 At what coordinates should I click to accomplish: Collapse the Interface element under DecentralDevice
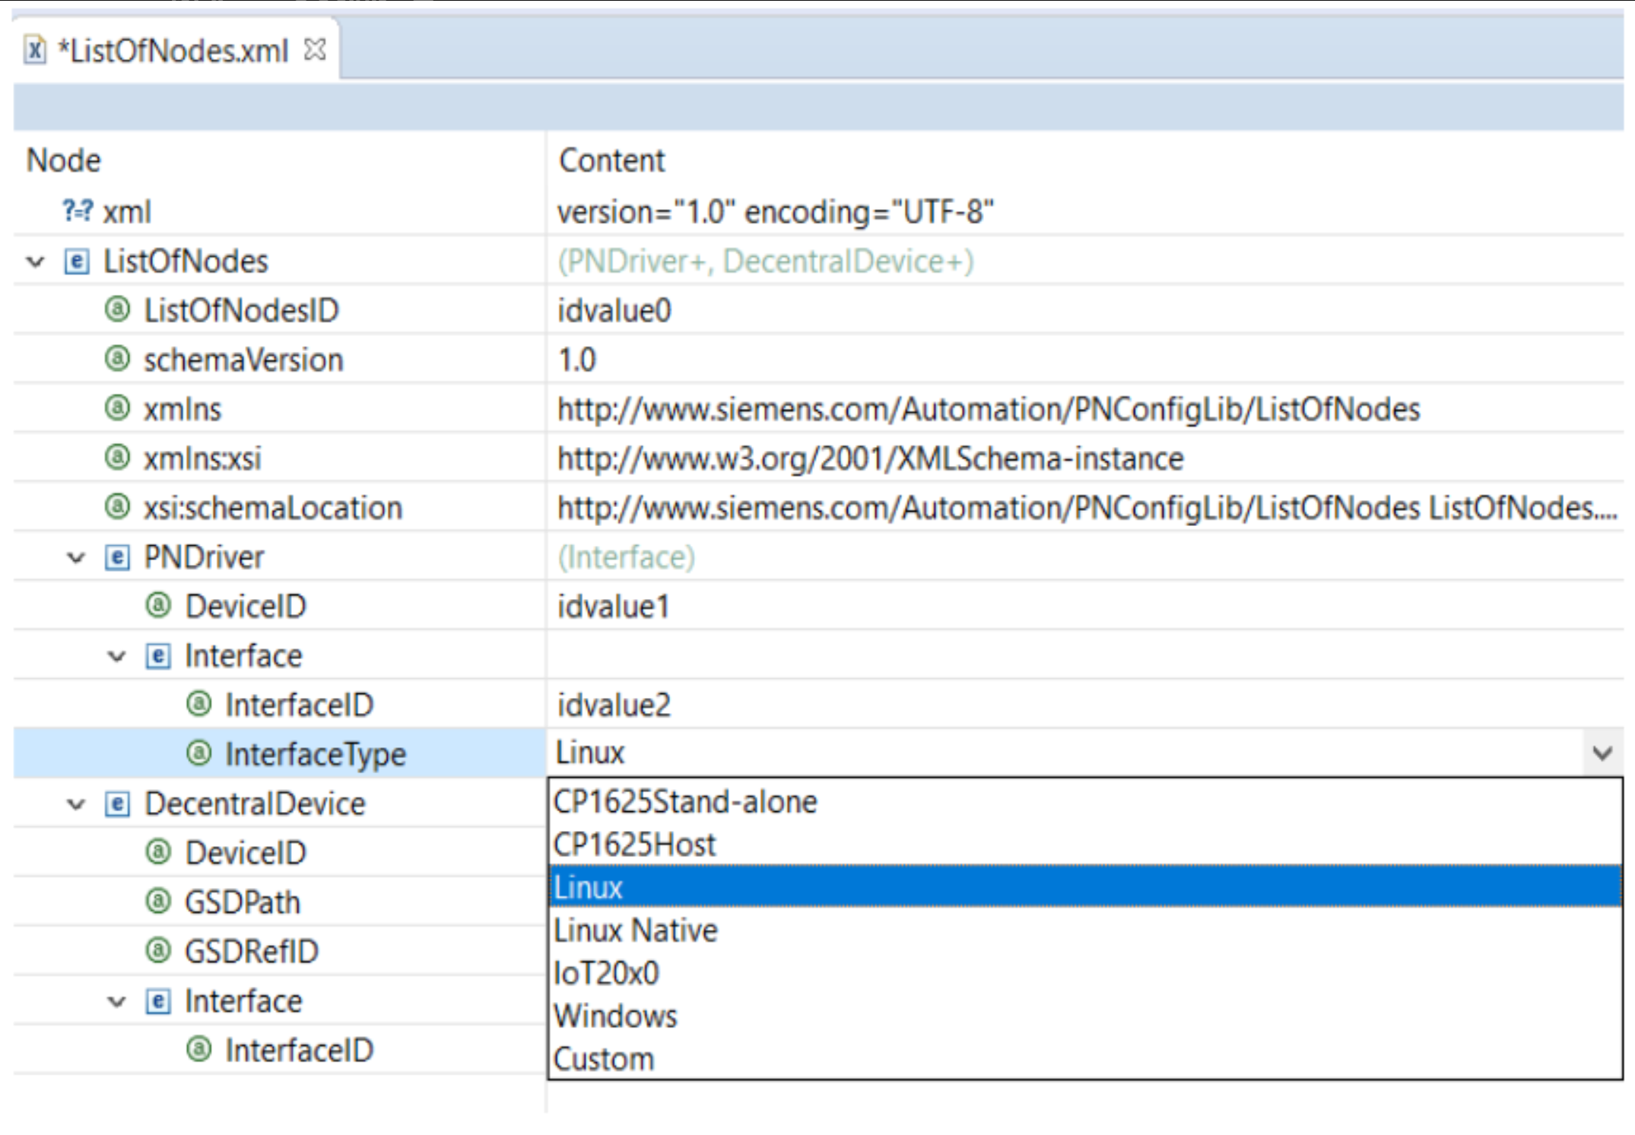(116, 1001)
